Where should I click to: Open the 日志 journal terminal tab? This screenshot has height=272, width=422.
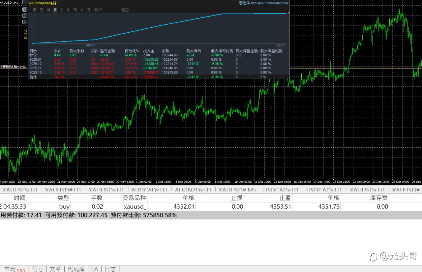(x=110, y=269)
